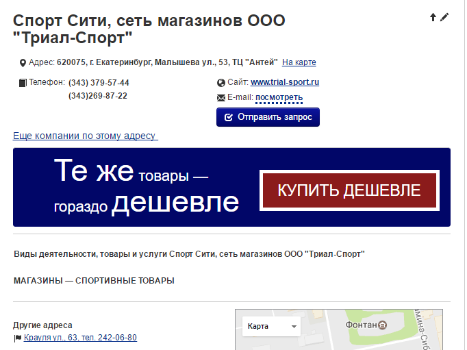Click the 'Другие адреса' heading
The height and width of the screenshot is (350, 467).
pos(42,325)
